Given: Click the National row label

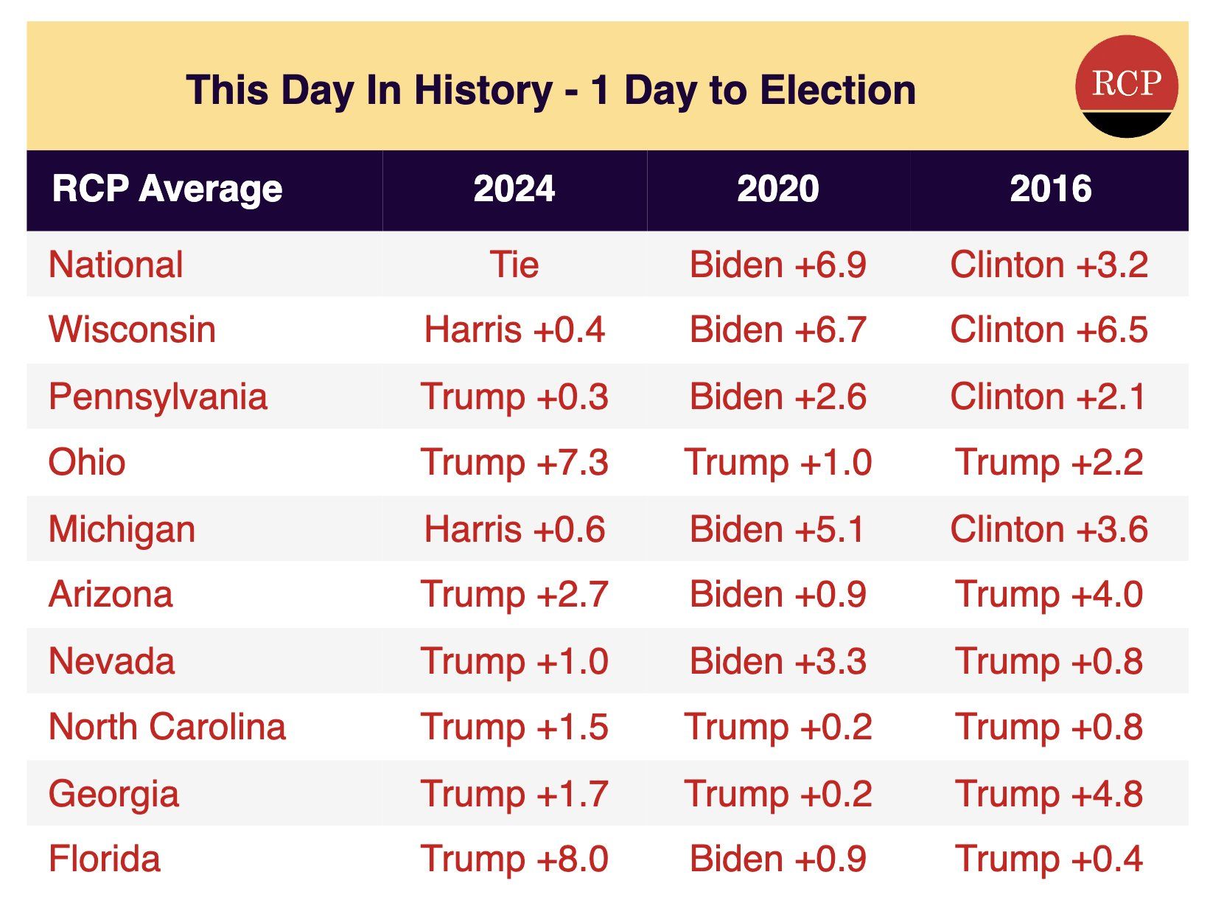Looking at the screenshot, I should tap(116, 265).
